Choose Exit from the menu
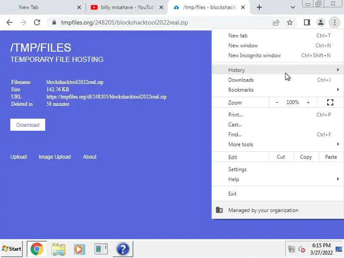 277,194
